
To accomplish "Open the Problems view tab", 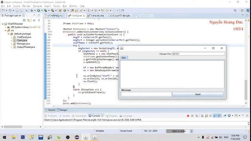I will point(51,116).
